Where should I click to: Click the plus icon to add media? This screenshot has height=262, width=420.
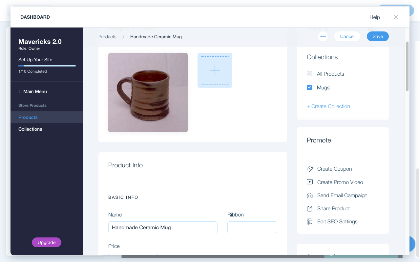215,70
